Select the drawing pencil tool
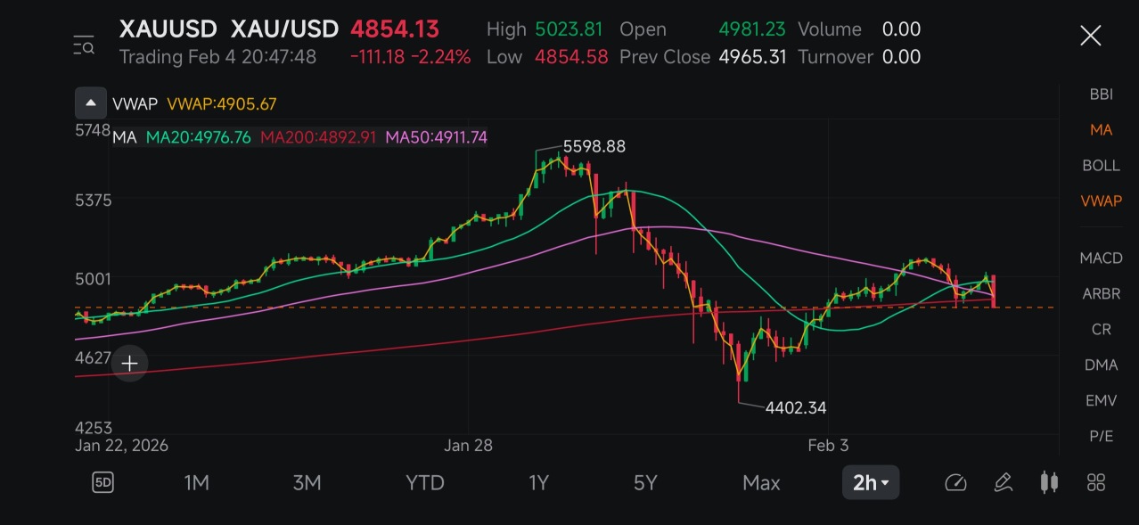1139x525 pixels. click(1003, 483)
